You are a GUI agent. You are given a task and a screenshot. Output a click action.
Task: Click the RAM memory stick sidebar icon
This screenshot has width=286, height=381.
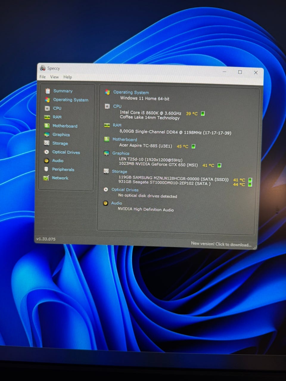47,117
